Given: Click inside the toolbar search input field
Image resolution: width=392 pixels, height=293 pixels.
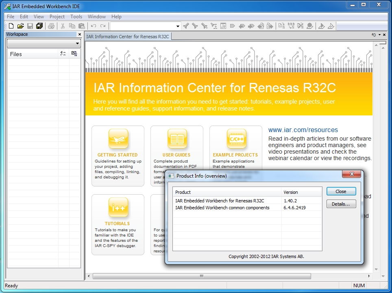Looking at the screenshot, I should pyautogui.click(x=143, y=26).
